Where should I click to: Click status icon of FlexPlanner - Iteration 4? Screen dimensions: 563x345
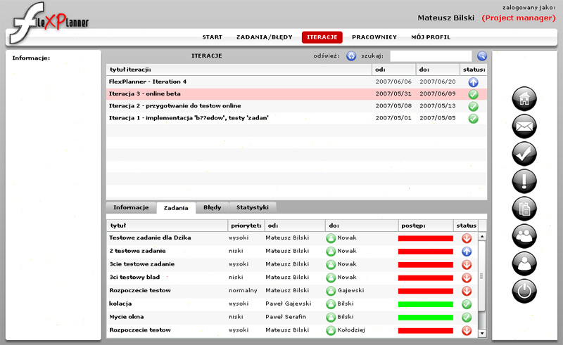[473, 82]
